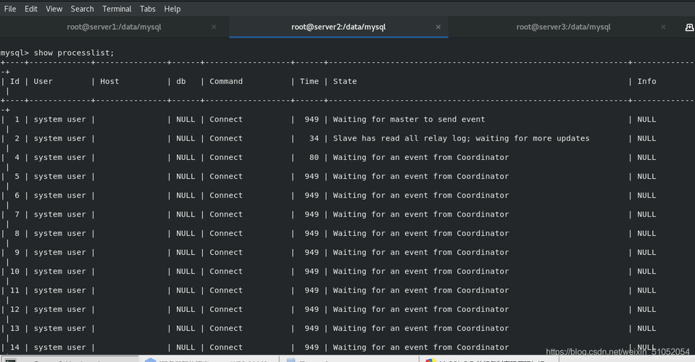Click the db NULL in Id 4 row
This screenshot has height=362, width=695.
186,158
